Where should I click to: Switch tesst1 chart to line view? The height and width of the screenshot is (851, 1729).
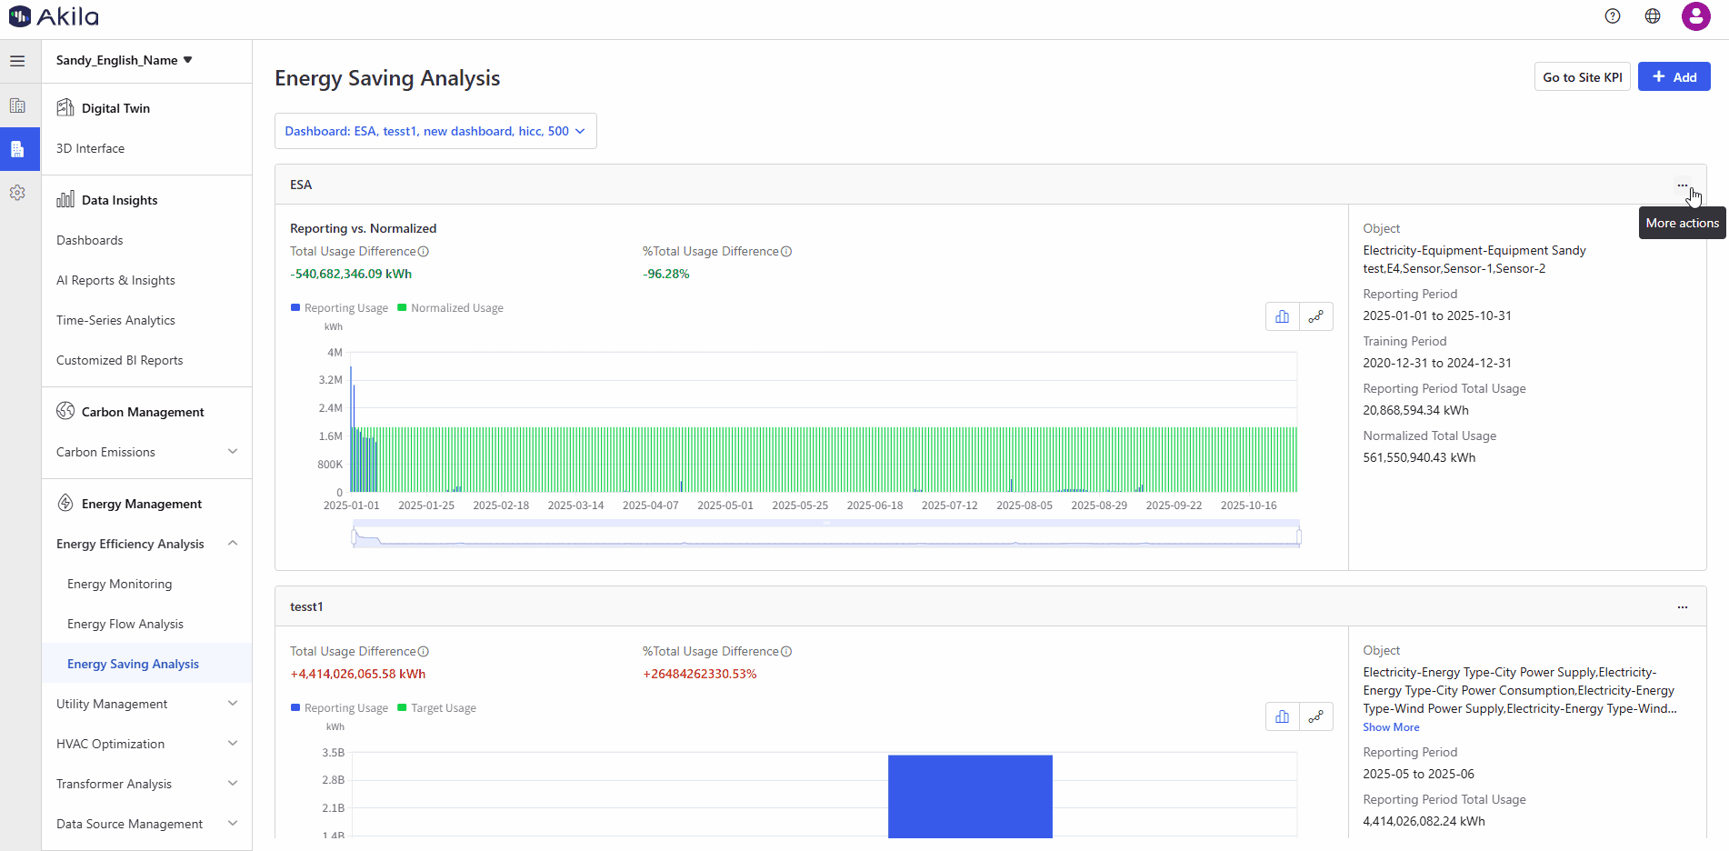(1315, 716)
